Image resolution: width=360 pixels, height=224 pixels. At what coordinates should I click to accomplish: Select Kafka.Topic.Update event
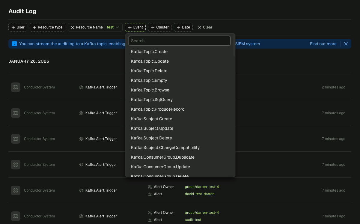(x=179, y=61)
